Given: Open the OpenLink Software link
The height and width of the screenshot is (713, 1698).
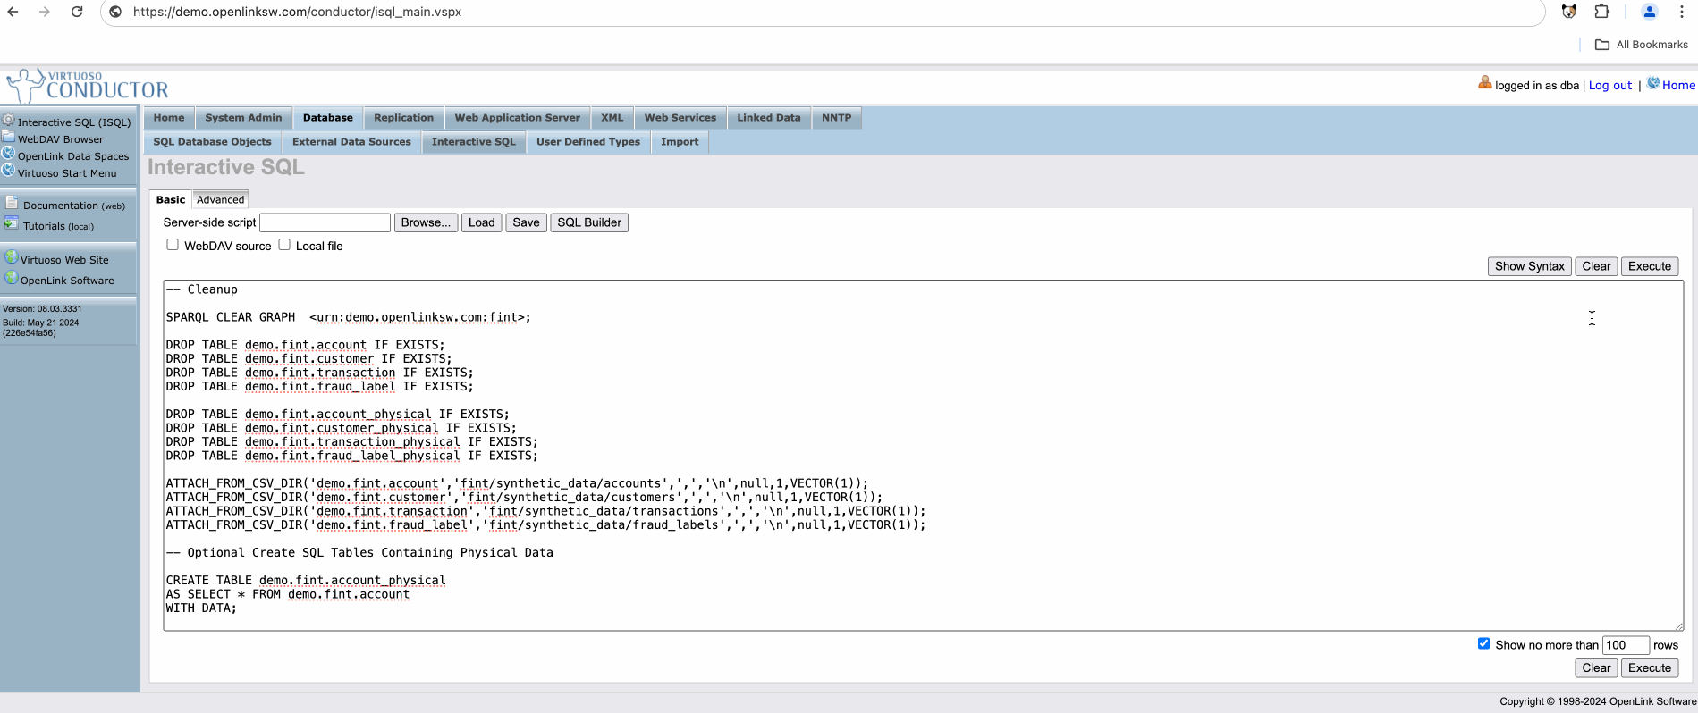Looking at the screenshot, I should [67, 281].
